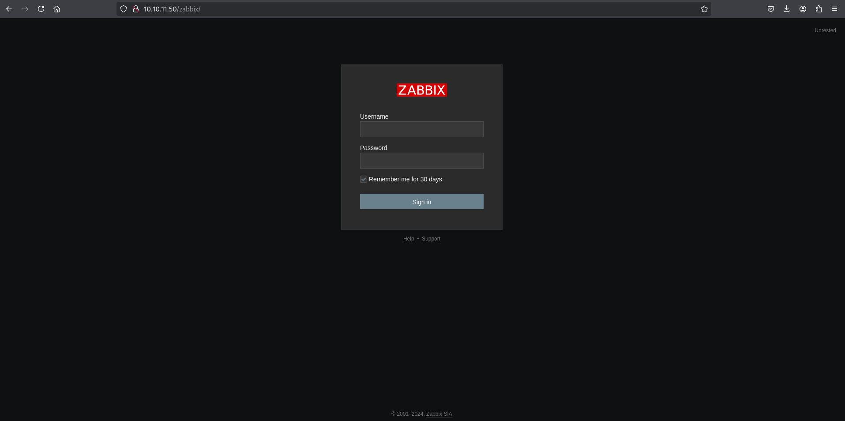Open the Downloads panel

click(787, 9)
